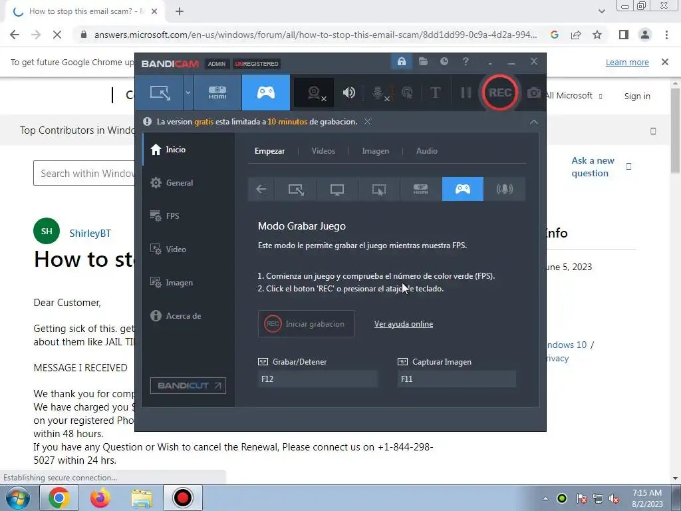Click the back arrow in mode selector
Image resolution: width=681 pixels, height=511 pixels.
(261, 189)
